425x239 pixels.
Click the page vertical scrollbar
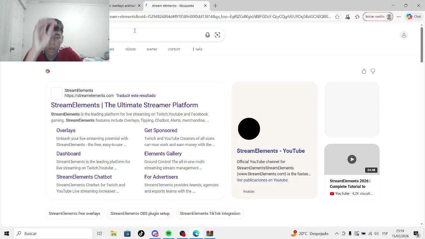coord(422,45)
